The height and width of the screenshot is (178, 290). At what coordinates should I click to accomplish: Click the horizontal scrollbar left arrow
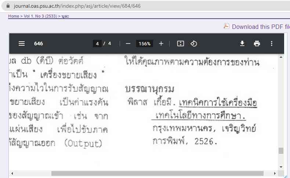point(11,173)
